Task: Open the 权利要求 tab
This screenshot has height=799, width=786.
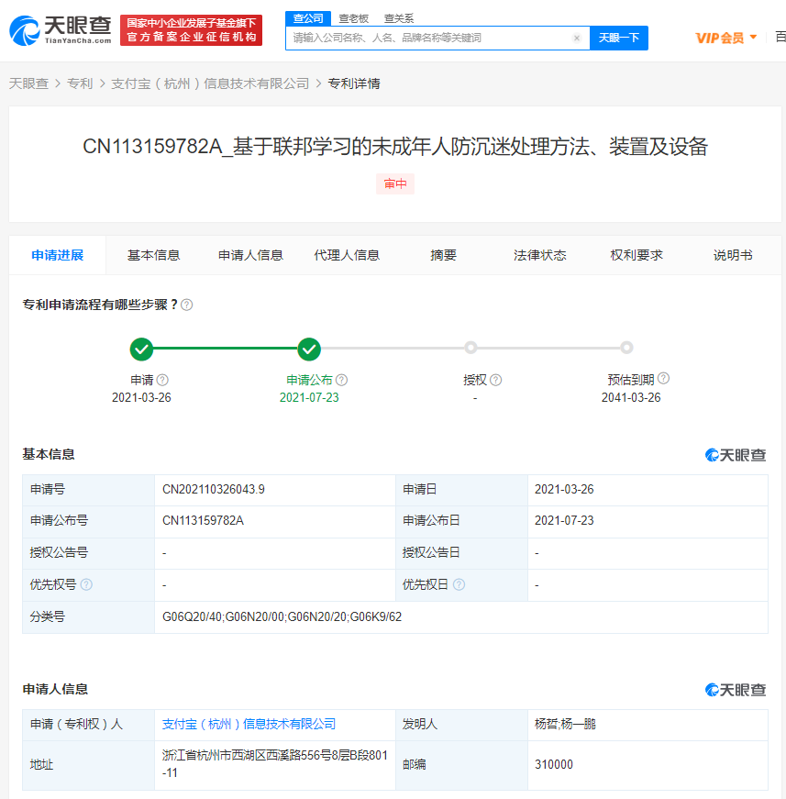Action: coord(637,255)
